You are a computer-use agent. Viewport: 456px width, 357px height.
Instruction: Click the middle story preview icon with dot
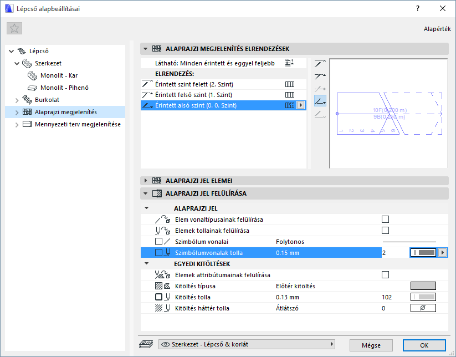tap(320, 89)
